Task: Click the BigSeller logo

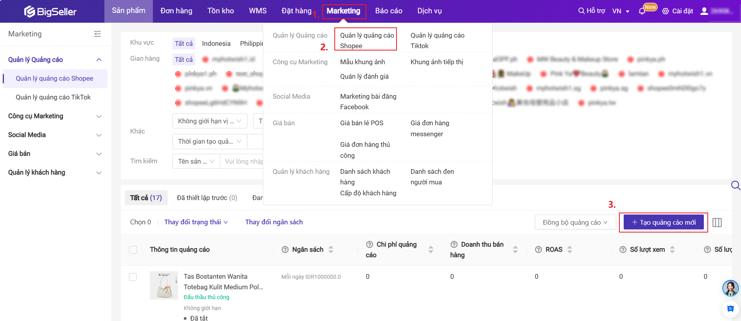Action: [50, 11]
